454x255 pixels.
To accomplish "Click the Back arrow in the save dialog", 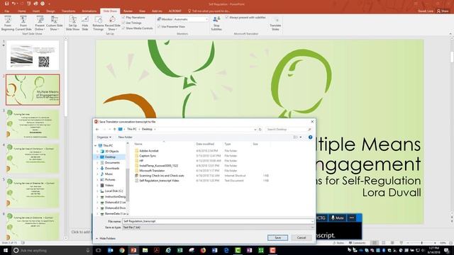I will tap(97, 129).
